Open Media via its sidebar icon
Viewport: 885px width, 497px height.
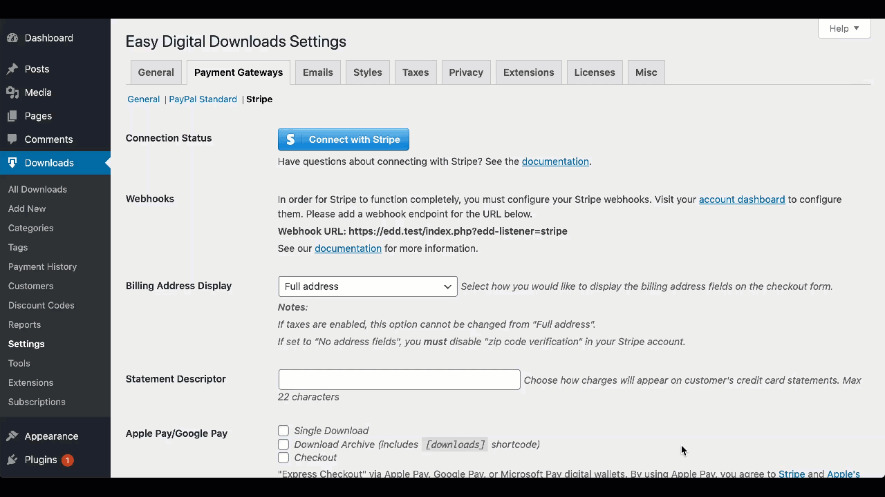tap(12, 92)
